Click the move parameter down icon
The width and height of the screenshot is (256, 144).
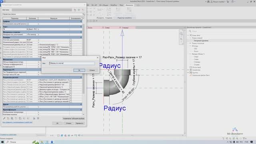28,118
